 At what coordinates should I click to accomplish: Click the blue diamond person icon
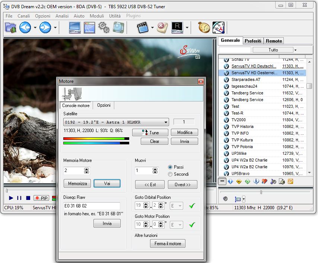230,181
